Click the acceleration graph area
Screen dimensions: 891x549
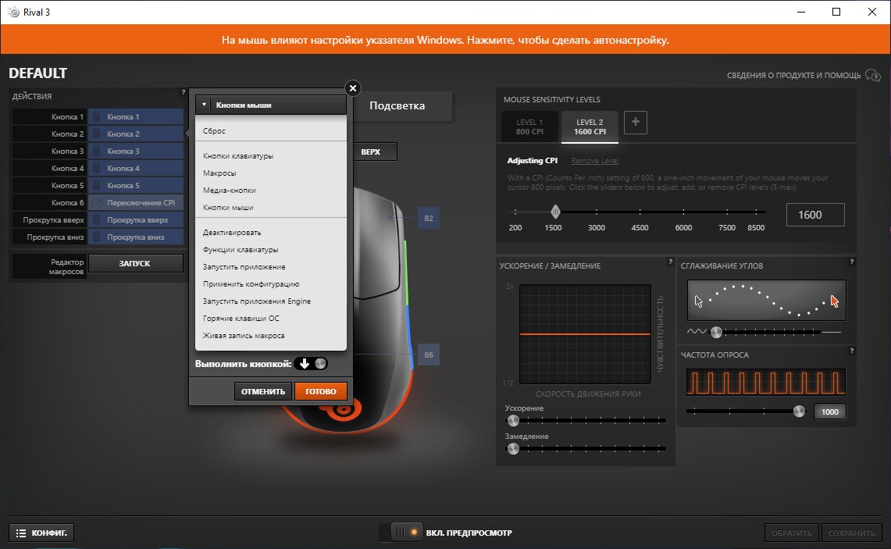(x=586, y=334)
